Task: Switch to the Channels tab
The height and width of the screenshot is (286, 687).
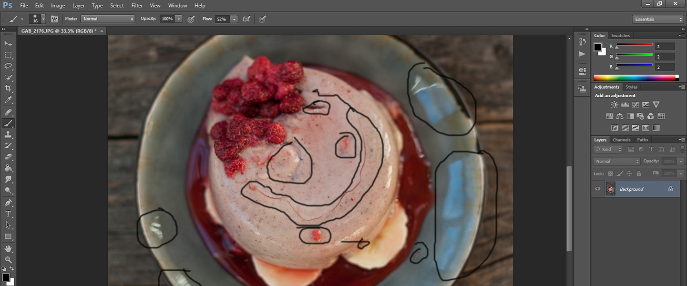Action: pyautogui.click(x=621, y=140)
